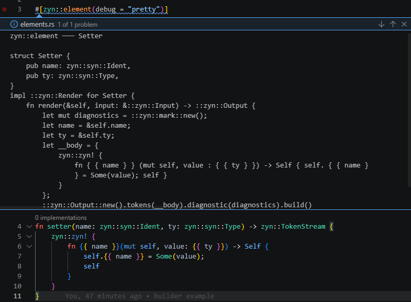Go to next problem arrow in peek header

pyautogui.click(x=381, y=24)
